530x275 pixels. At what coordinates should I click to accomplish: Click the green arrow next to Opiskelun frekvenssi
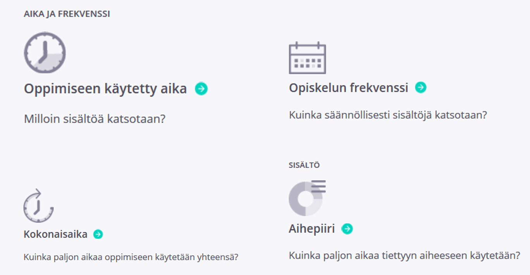click(x=421, y=87)
